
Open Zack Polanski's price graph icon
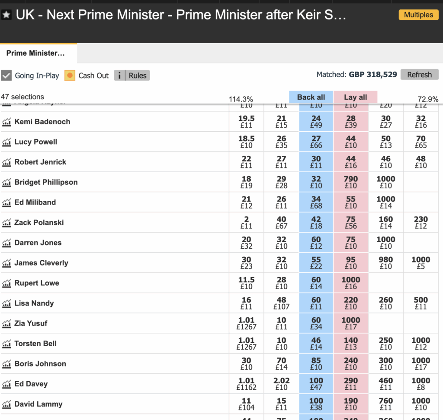(6, 223)
